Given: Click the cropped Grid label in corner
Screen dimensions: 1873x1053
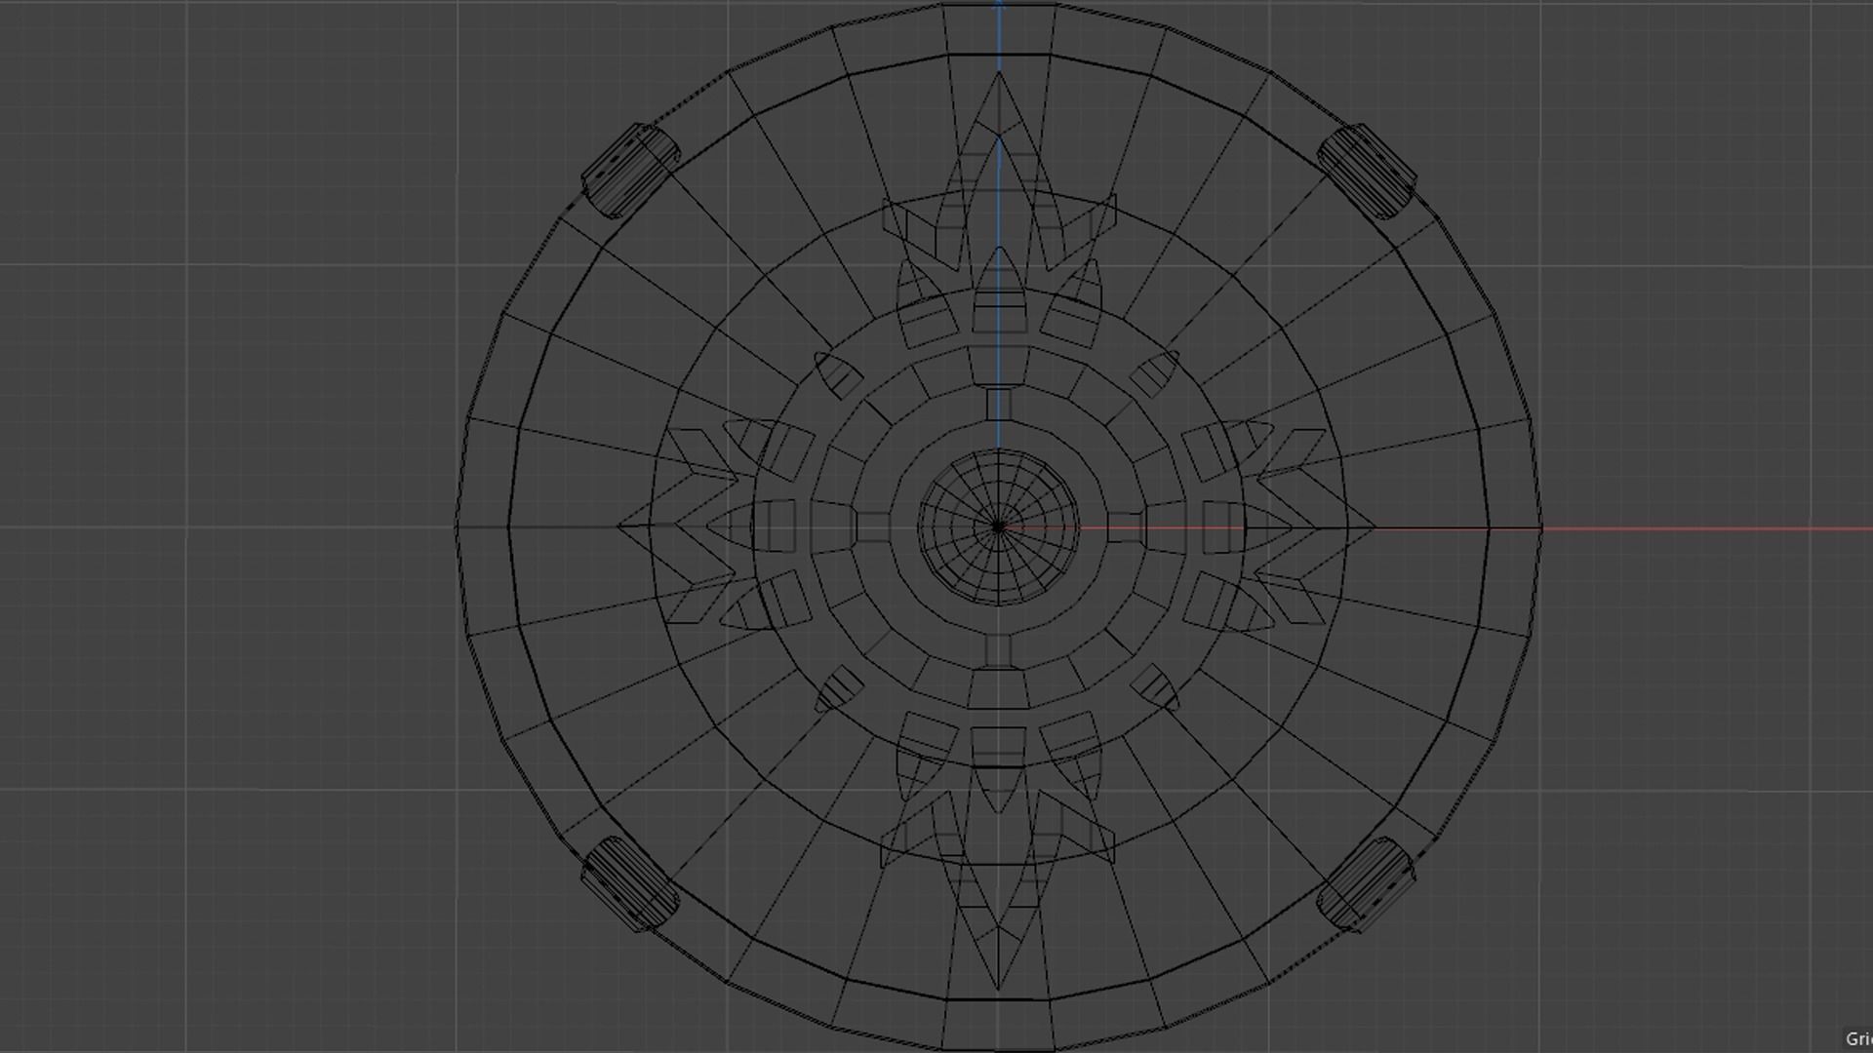Looking at the screenshot, I should click(1857, 1039).
